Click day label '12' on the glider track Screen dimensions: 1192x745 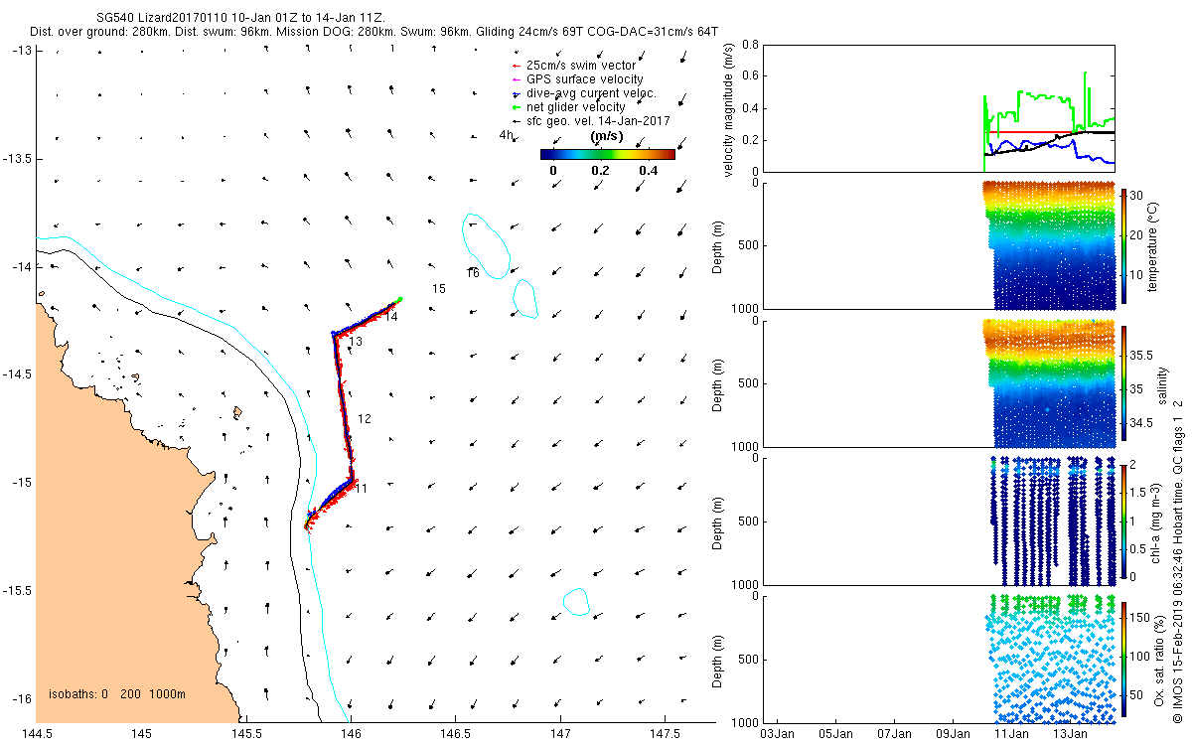[x=364, y=419]
